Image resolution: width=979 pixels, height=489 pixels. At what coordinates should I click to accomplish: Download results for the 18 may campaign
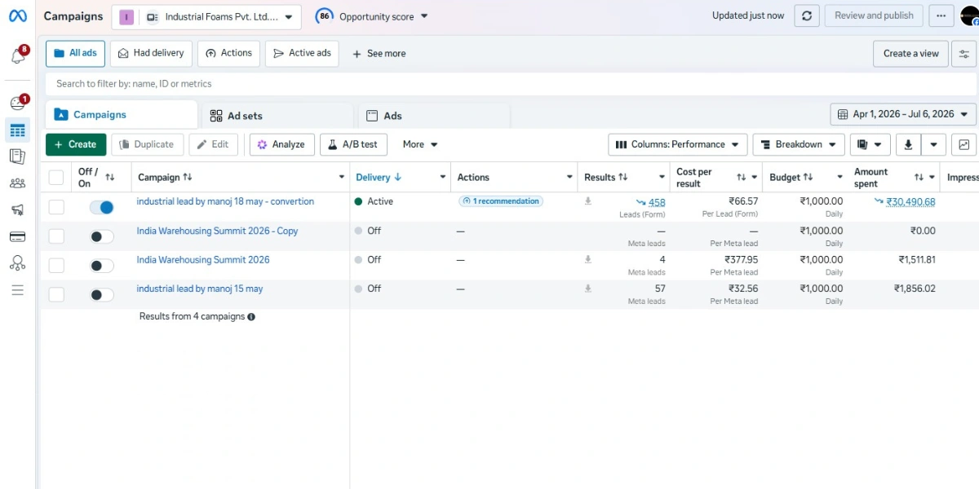pyautogui.click(x=588, y=201)
